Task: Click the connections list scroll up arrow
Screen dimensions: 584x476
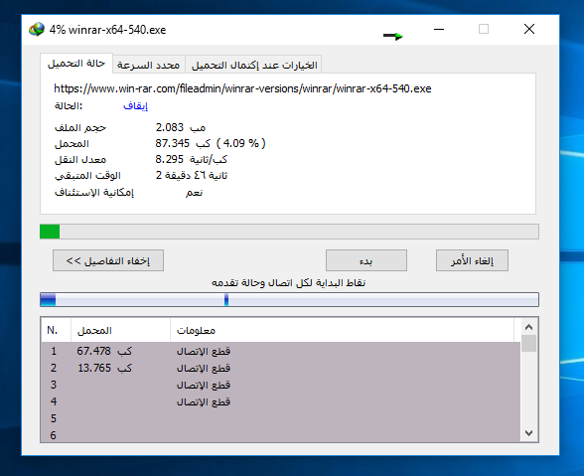Action: [528, 327]
